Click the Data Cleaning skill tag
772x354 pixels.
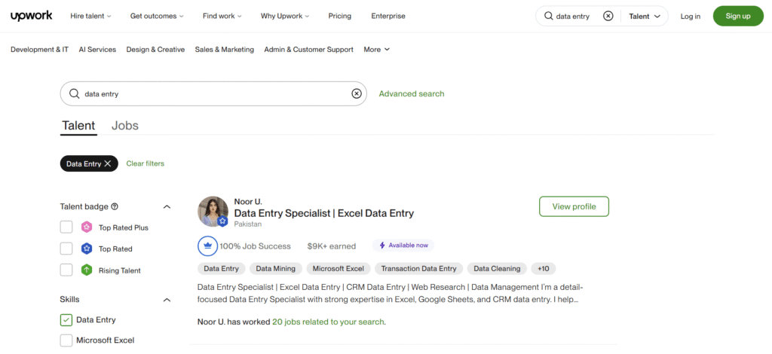click(x=497, y=268)
